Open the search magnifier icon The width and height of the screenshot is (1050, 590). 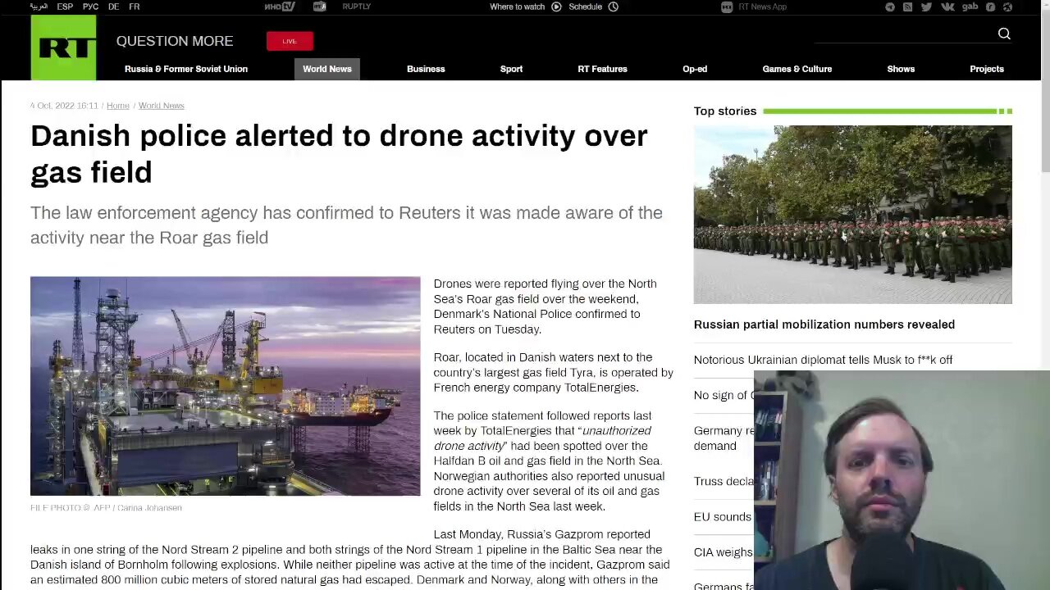click(1004, 34)
